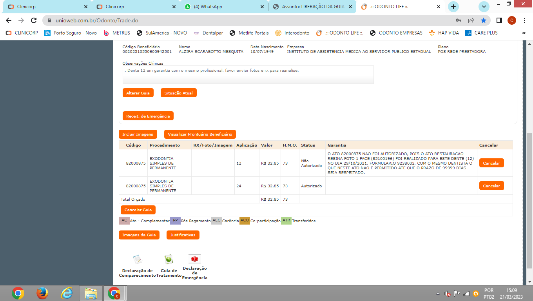
Task: Close the ODONTO LIFE tab
Action: coord(439,7)
